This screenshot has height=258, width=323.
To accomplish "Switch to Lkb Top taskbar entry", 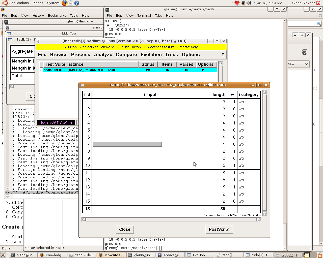I will tap(200, 255).
